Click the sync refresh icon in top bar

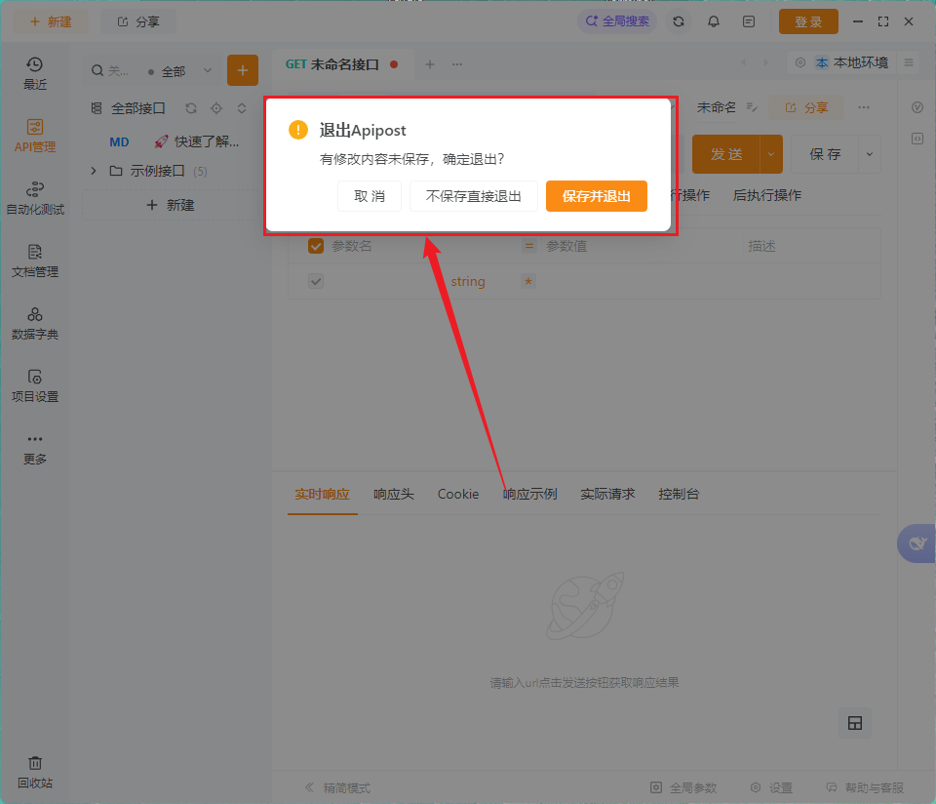click(x=679, y=21)
